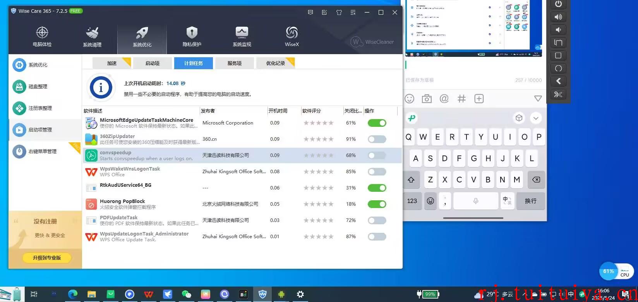The width and height of the screenshot is (638, 302).
Task: Switch to the 服务项 tab
Action: [235, 63]
